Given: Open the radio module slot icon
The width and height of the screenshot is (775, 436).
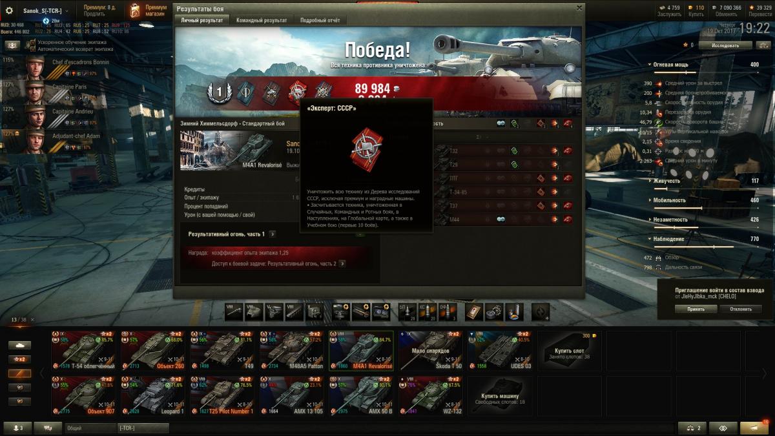Looking at the screenshot, I should (314, 311).
